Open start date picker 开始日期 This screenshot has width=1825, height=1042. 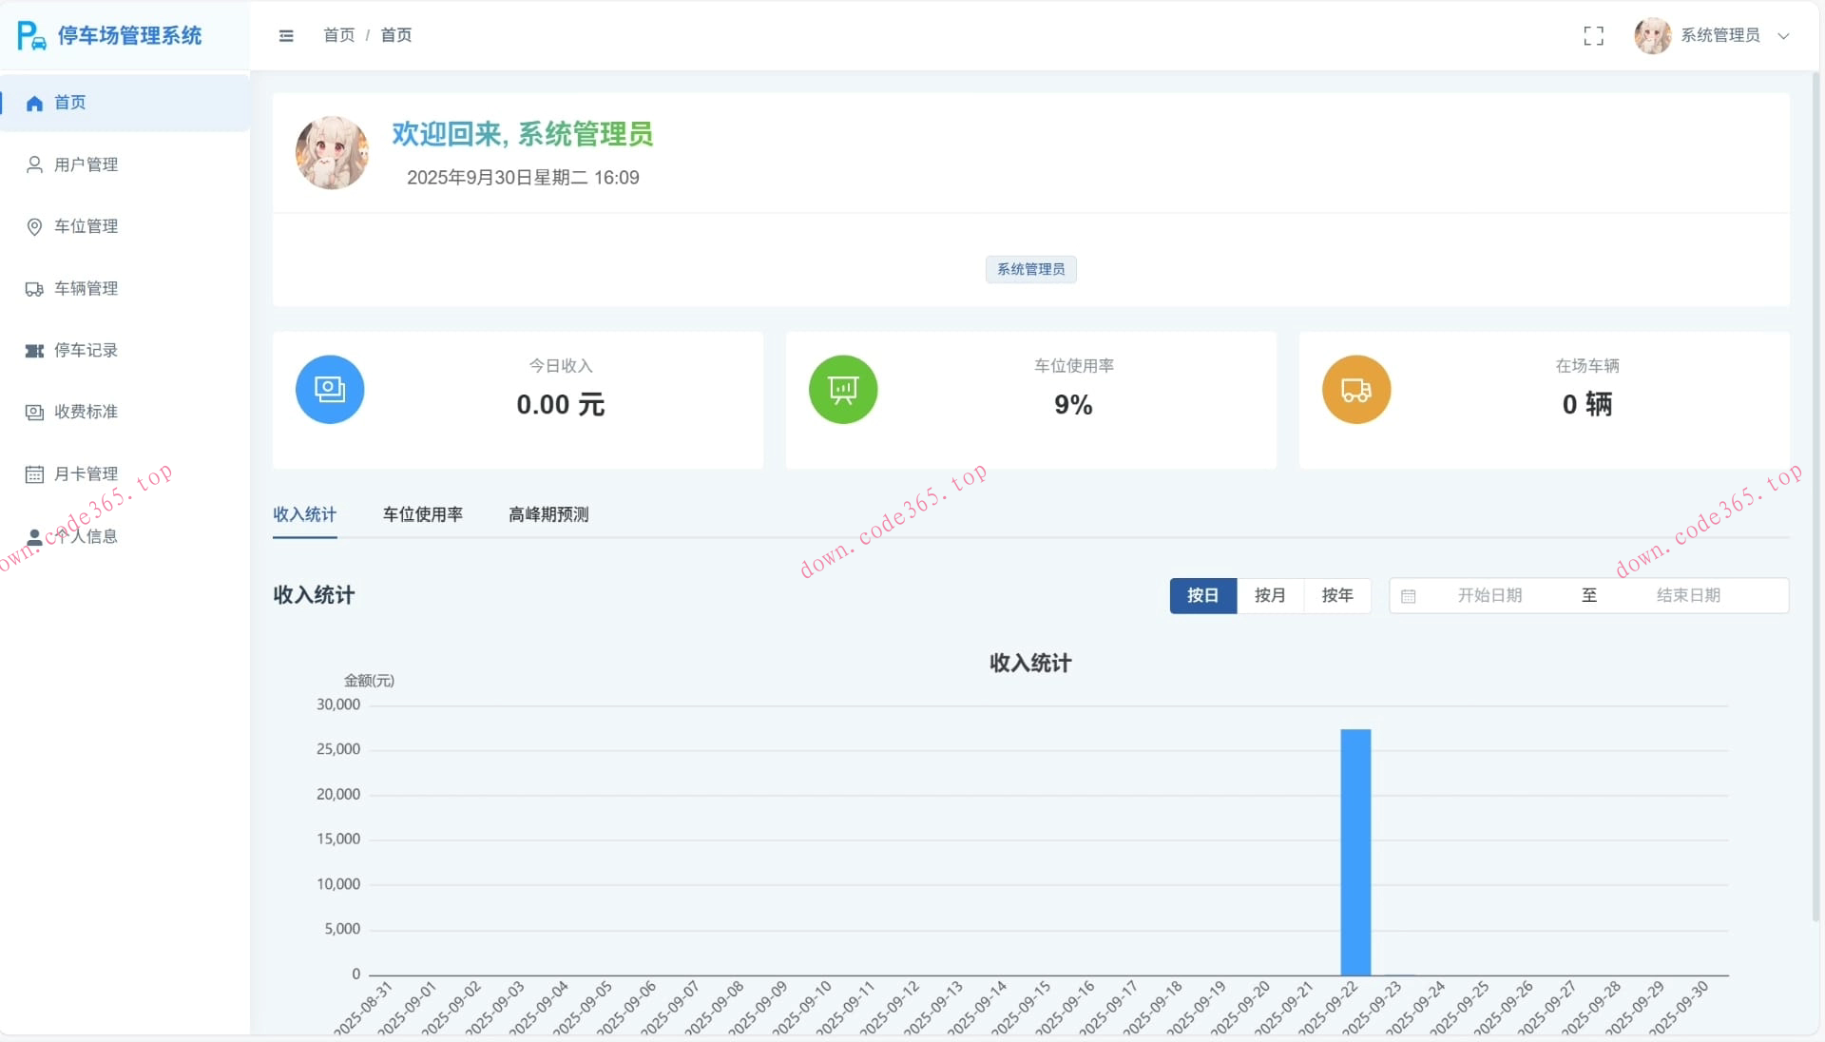click(1489, 595)
